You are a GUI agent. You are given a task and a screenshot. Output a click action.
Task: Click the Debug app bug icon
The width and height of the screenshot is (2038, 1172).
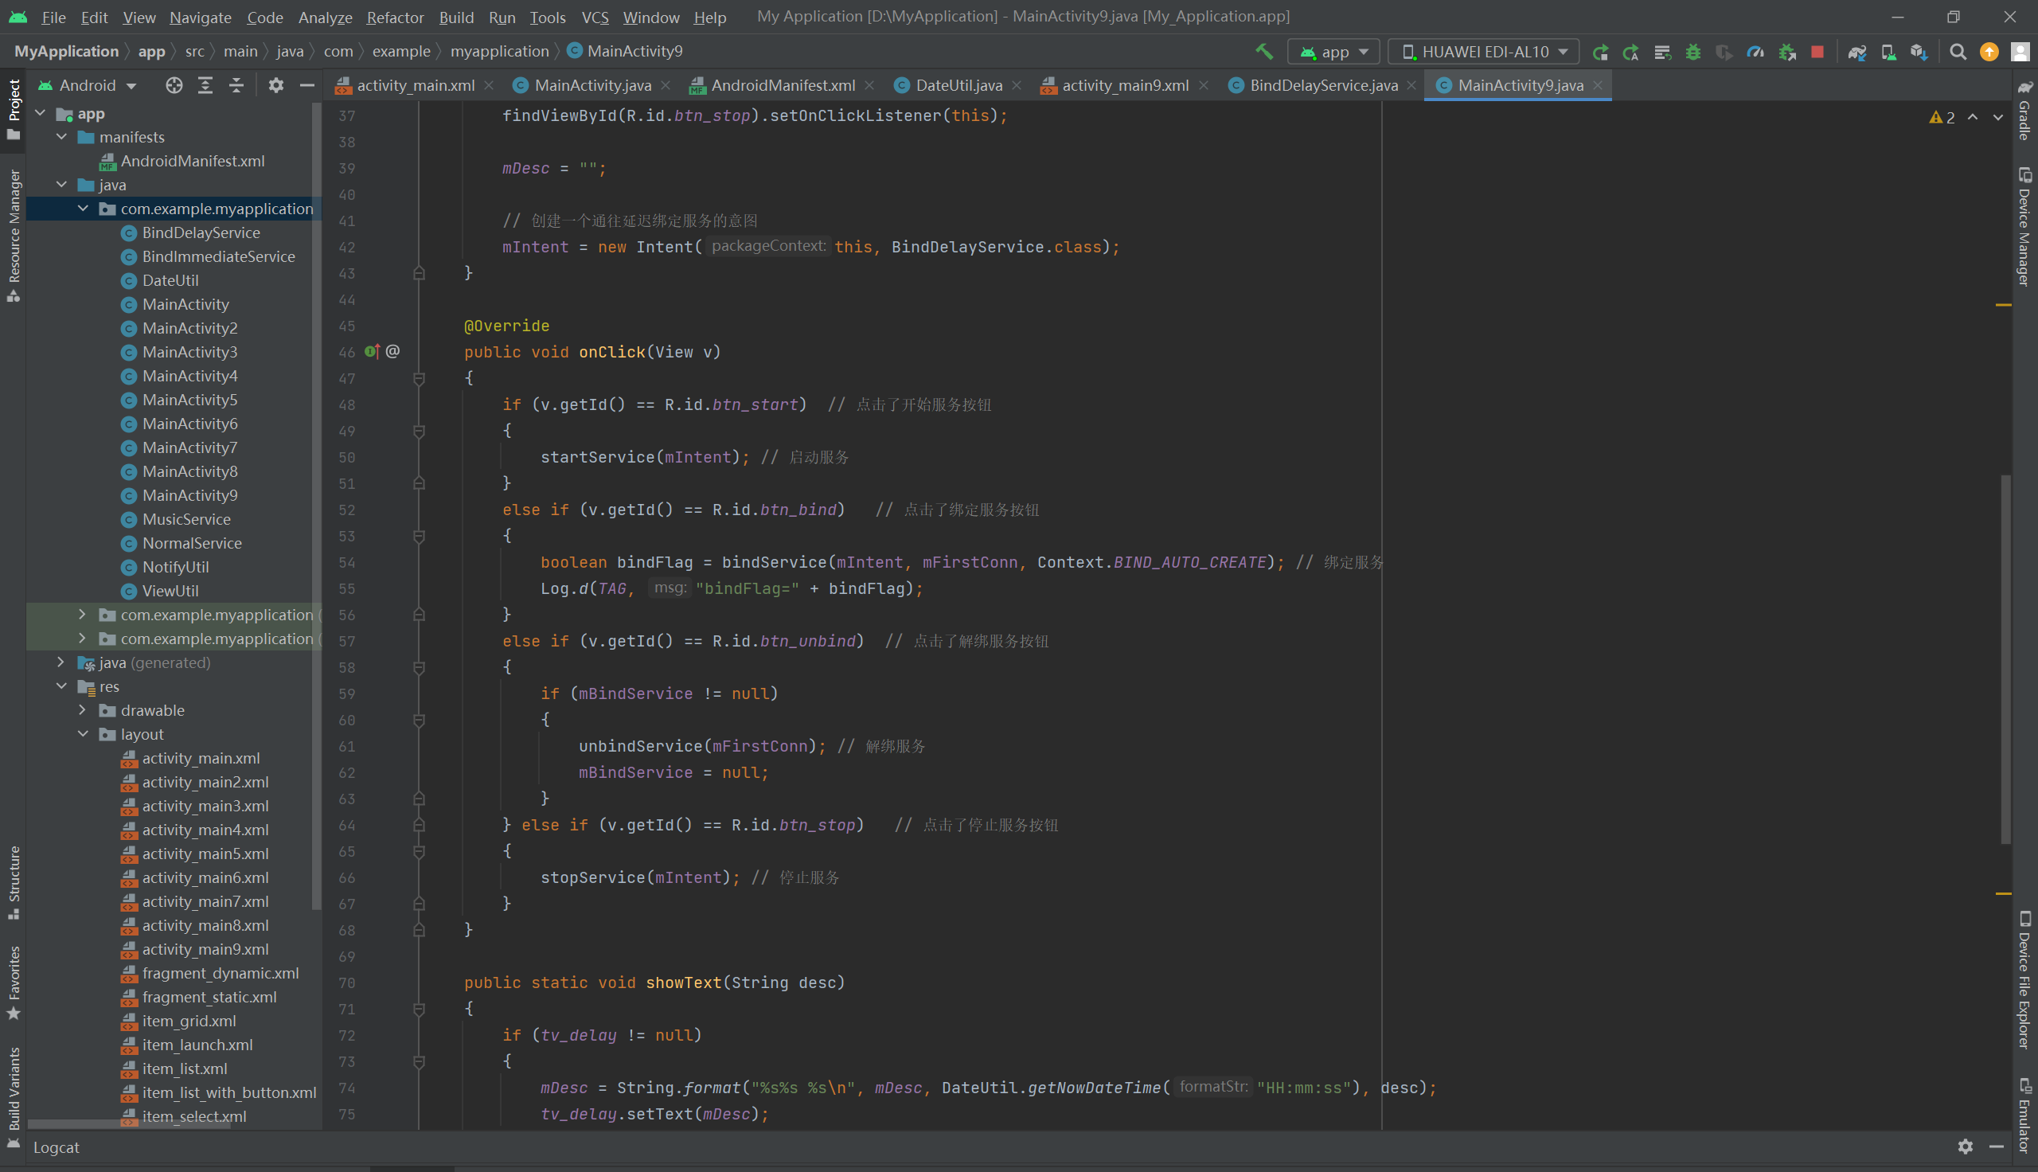[x=1693, y=52]
